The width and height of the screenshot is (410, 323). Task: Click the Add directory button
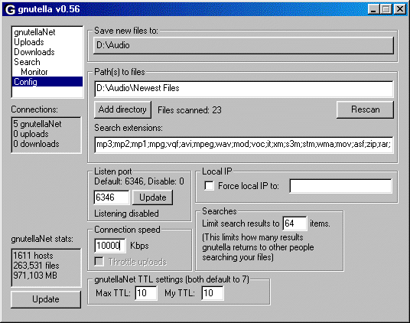click(122, 109)
